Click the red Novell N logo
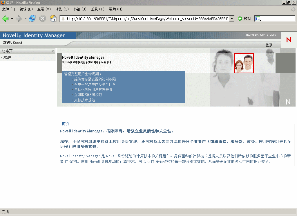 point(289,40)
